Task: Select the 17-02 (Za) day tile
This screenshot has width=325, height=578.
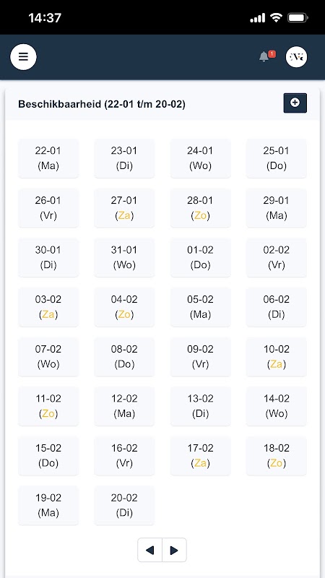Action: tap(201, 456)
